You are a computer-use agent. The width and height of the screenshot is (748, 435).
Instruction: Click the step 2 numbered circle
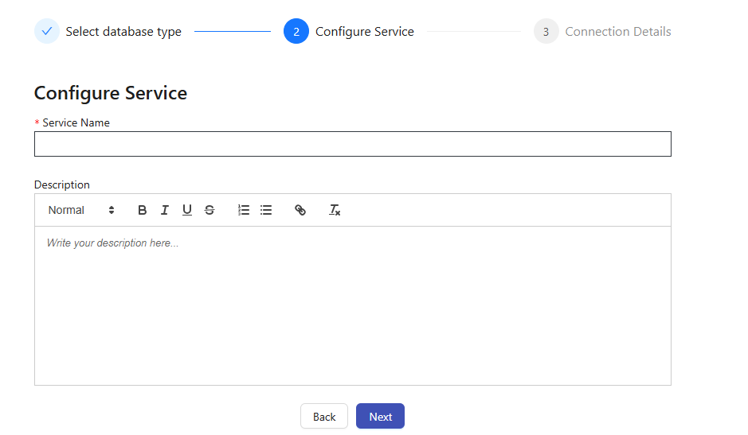[296, 32]
